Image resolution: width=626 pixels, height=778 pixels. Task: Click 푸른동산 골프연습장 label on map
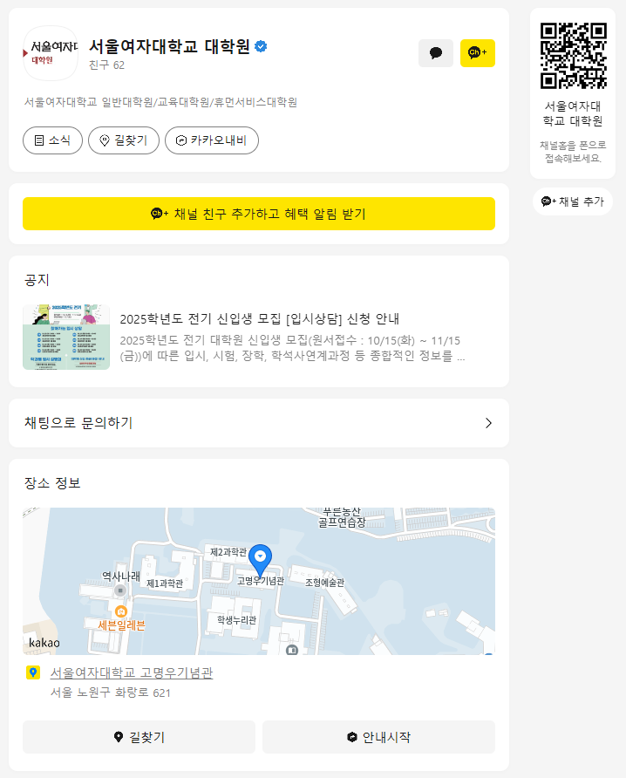tap(342, 517)
